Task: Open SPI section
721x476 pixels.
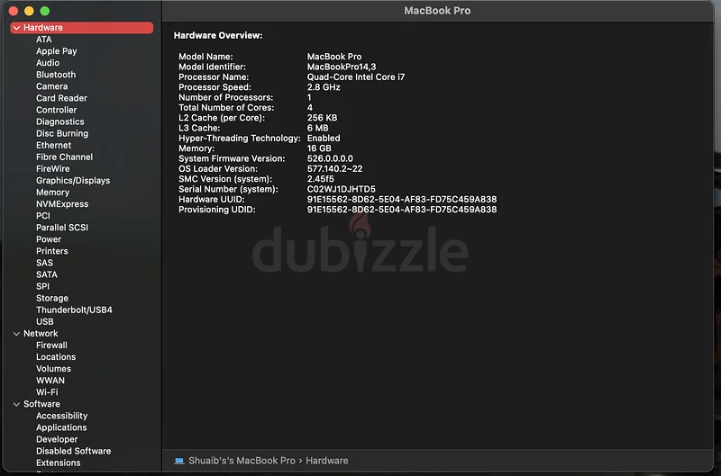Action: tap(42, 286)
